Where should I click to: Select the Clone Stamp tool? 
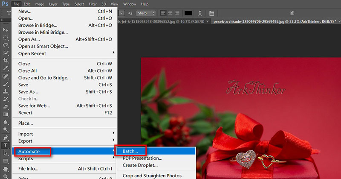6,91
